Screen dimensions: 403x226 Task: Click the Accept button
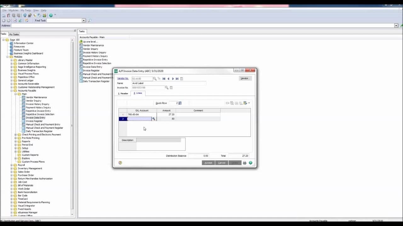click(208, 163)
